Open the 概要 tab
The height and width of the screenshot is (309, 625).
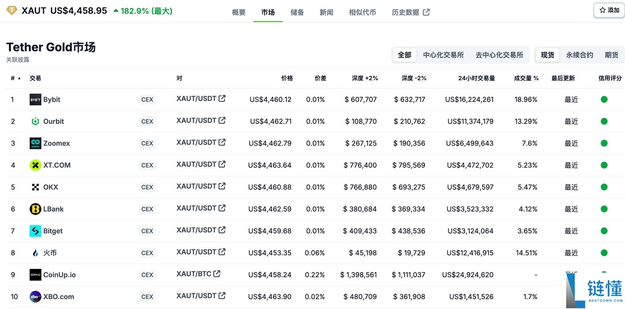click(x=239, y=12)
